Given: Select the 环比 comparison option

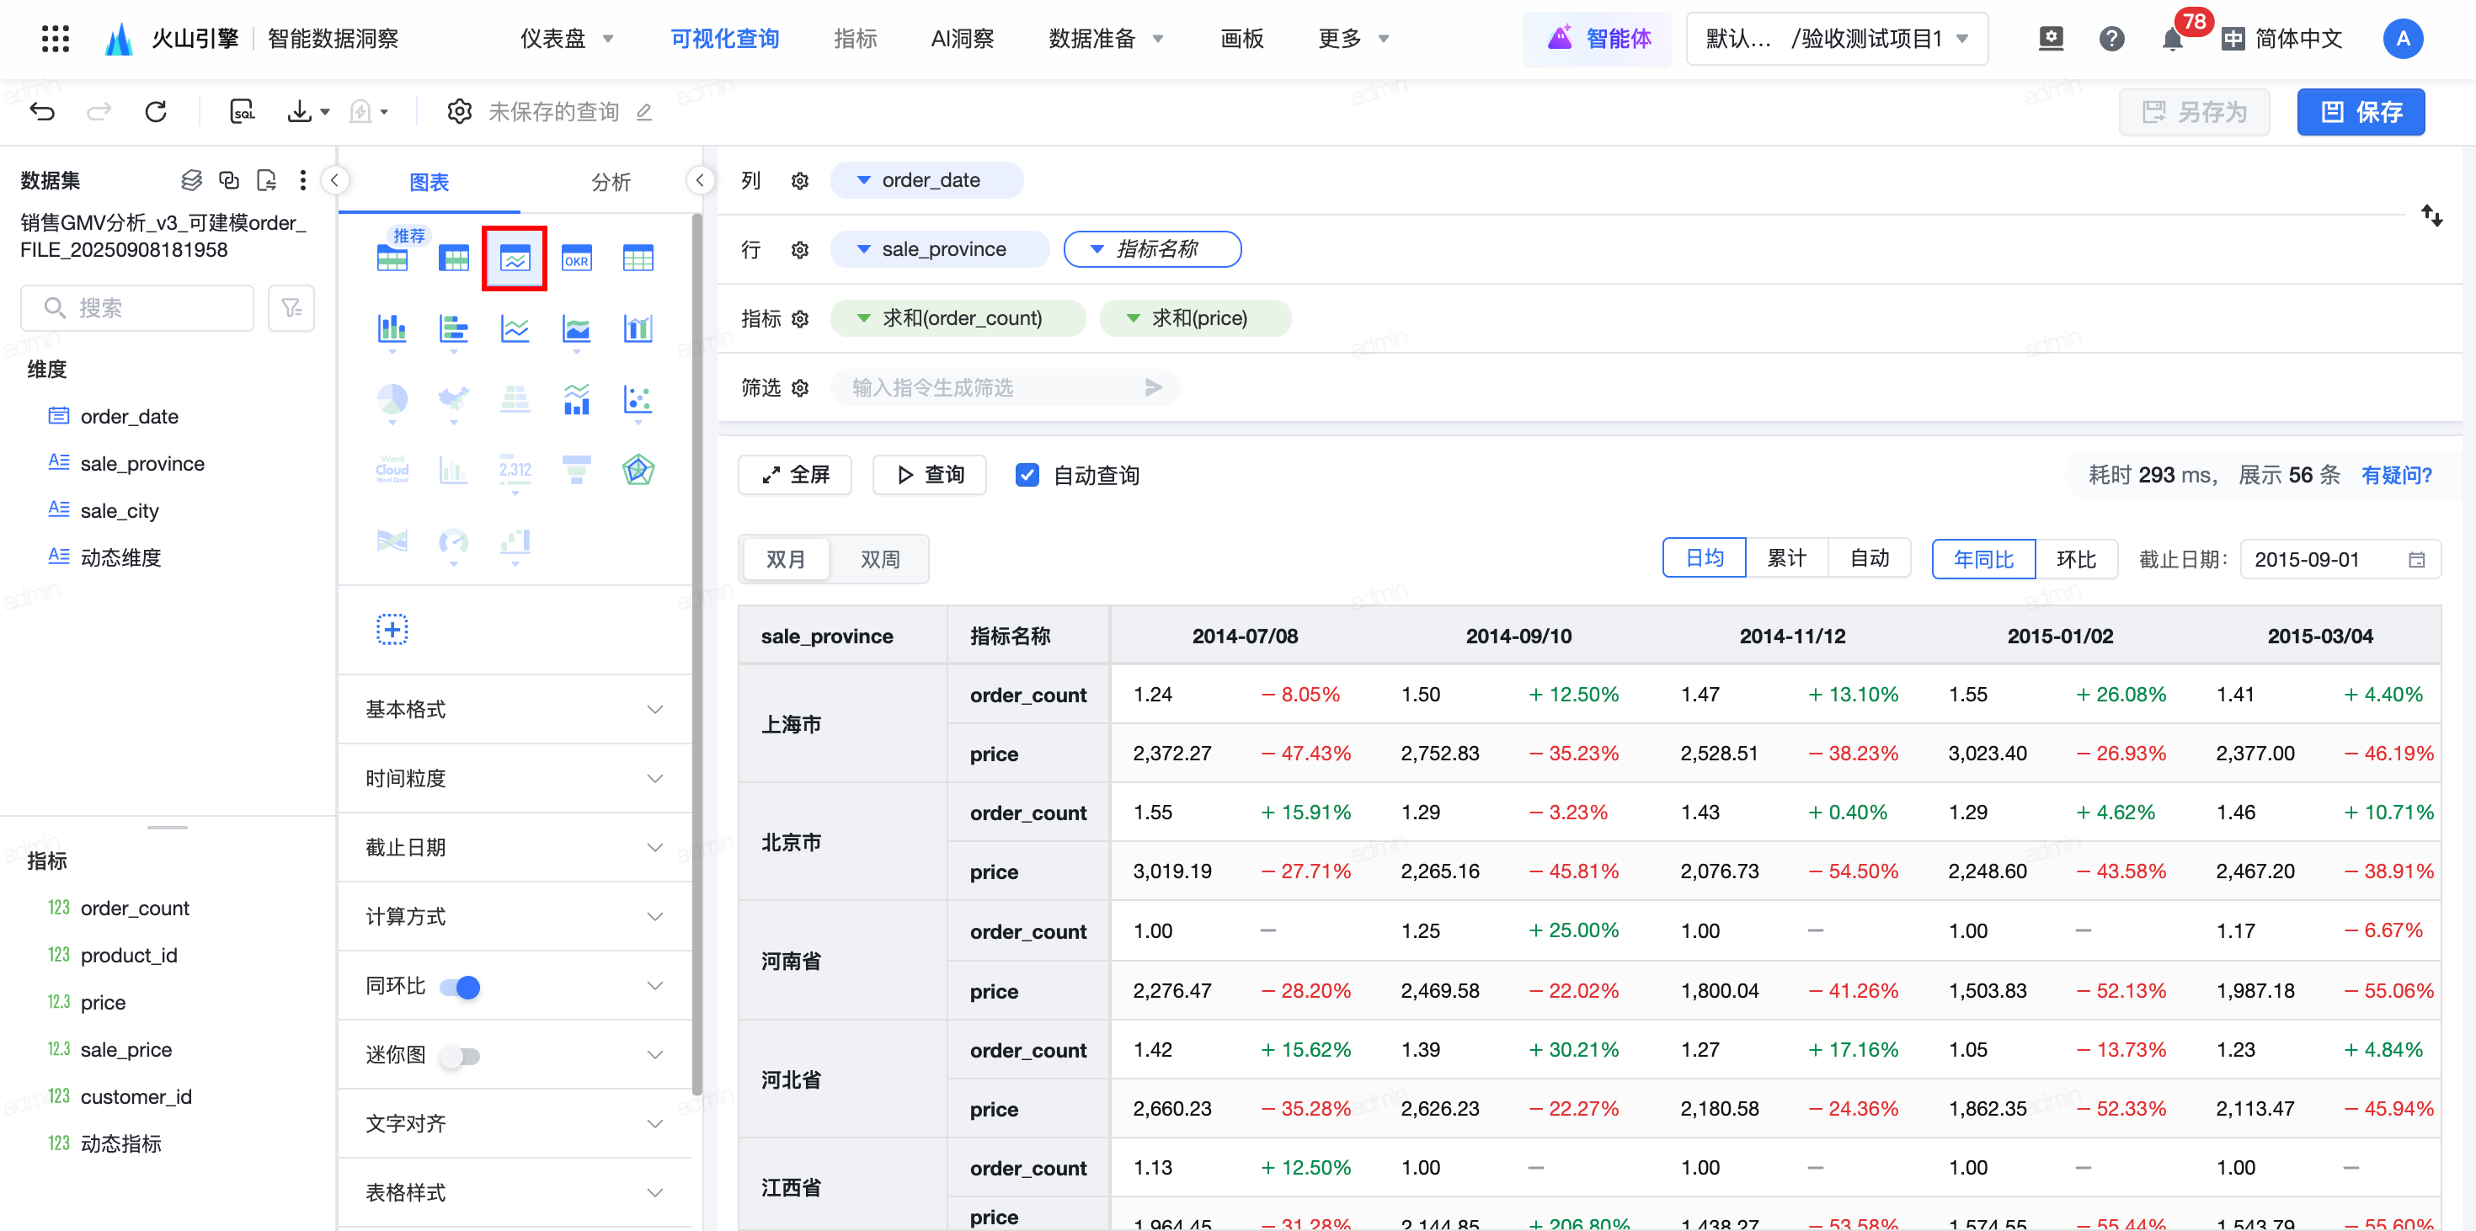Looking at the screenshot, I should pyautogui.click(x=2075, y=559).
